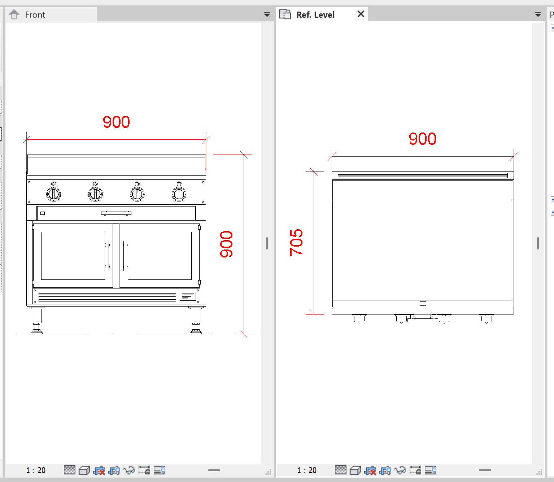
Task: Open Detail Level menu in Ref. Level view
Action: coord(341,470)
